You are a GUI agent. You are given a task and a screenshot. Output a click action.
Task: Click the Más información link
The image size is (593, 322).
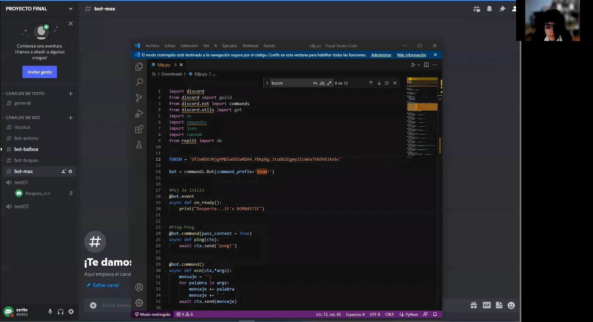[x=412, y=55]
